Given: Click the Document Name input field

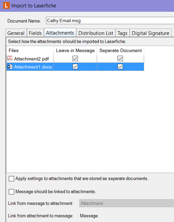Looking at the screenshot, I should pyautogui.click(x=110, y=21).
